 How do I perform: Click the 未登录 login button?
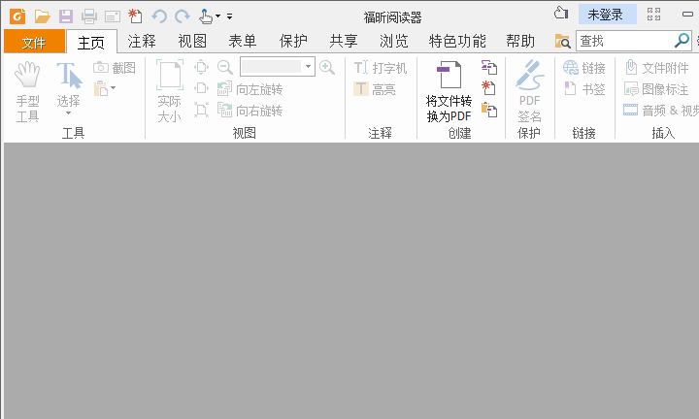(607, 15)
